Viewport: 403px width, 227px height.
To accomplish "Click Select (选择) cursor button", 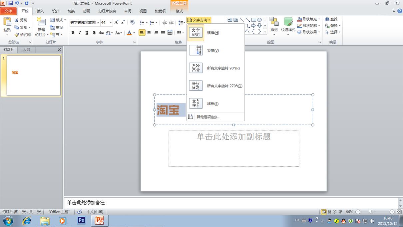I will [x=332, y=32].
